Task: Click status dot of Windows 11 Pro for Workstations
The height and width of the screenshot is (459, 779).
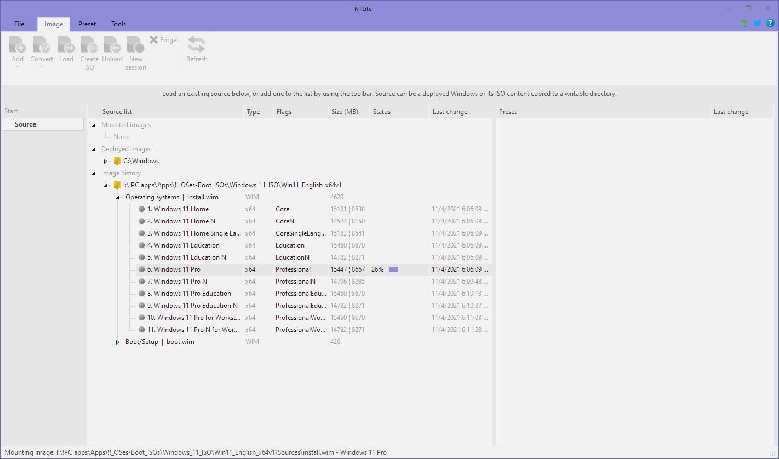Action: (x=142, y=318)
